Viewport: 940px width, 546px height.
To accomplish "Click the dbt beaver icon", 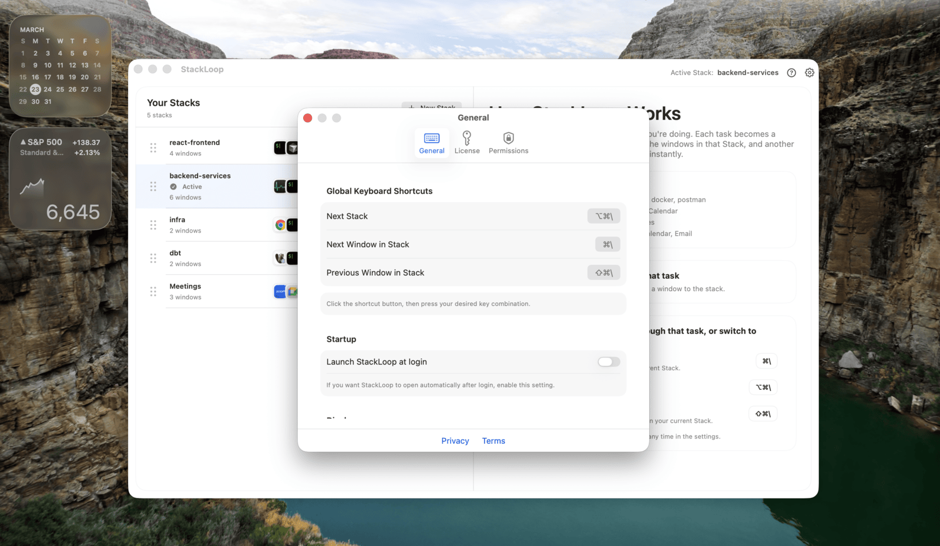I will (280, 258).
